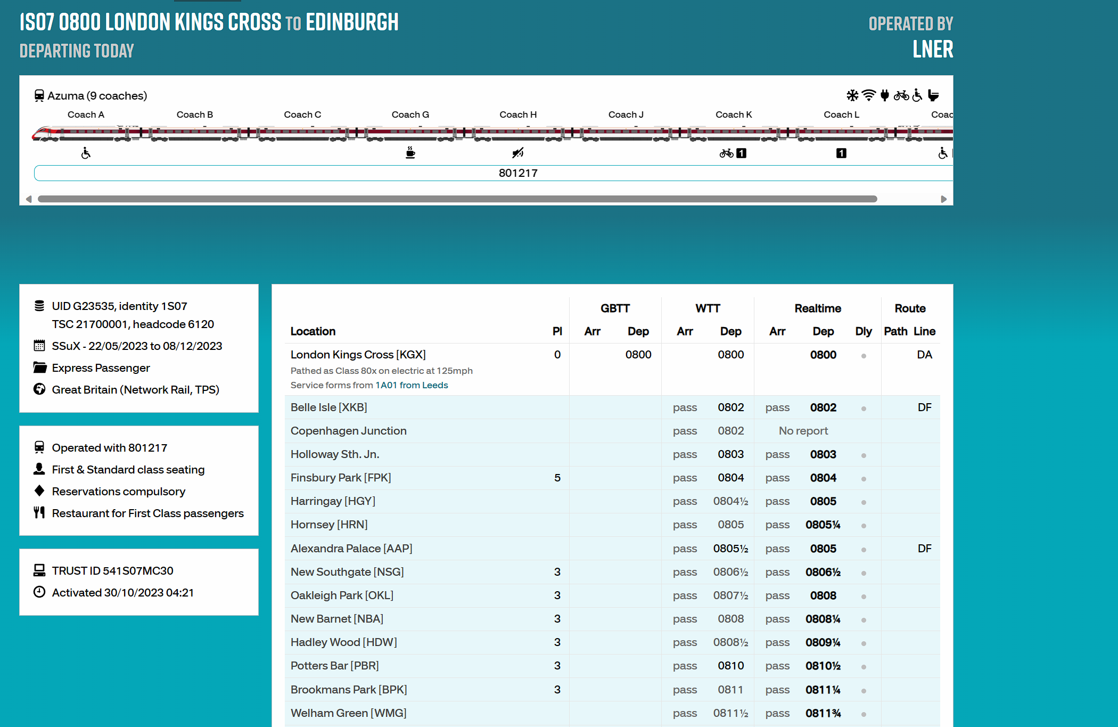Select the 801217 unit bar under the train
Screen dimensions: 1118x727
(494, 173)
